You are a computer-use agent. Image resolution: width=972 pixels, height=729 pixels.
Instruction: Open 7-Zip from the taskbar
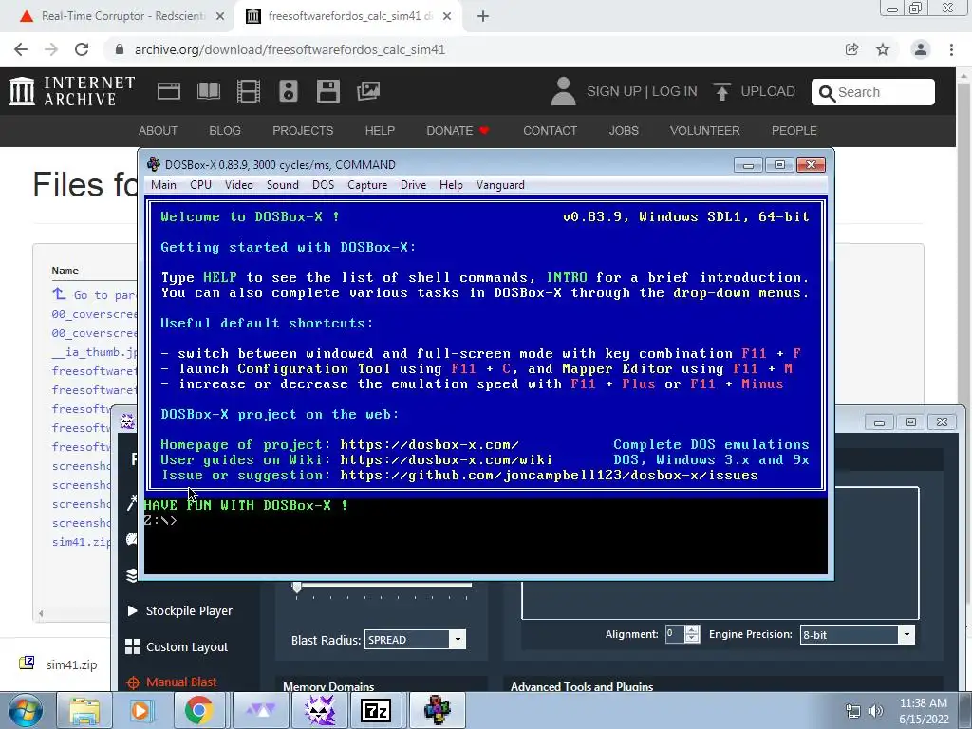[376, 710]
